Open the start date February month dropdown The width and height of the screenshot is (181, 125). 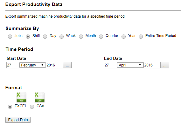click(32, 65)
